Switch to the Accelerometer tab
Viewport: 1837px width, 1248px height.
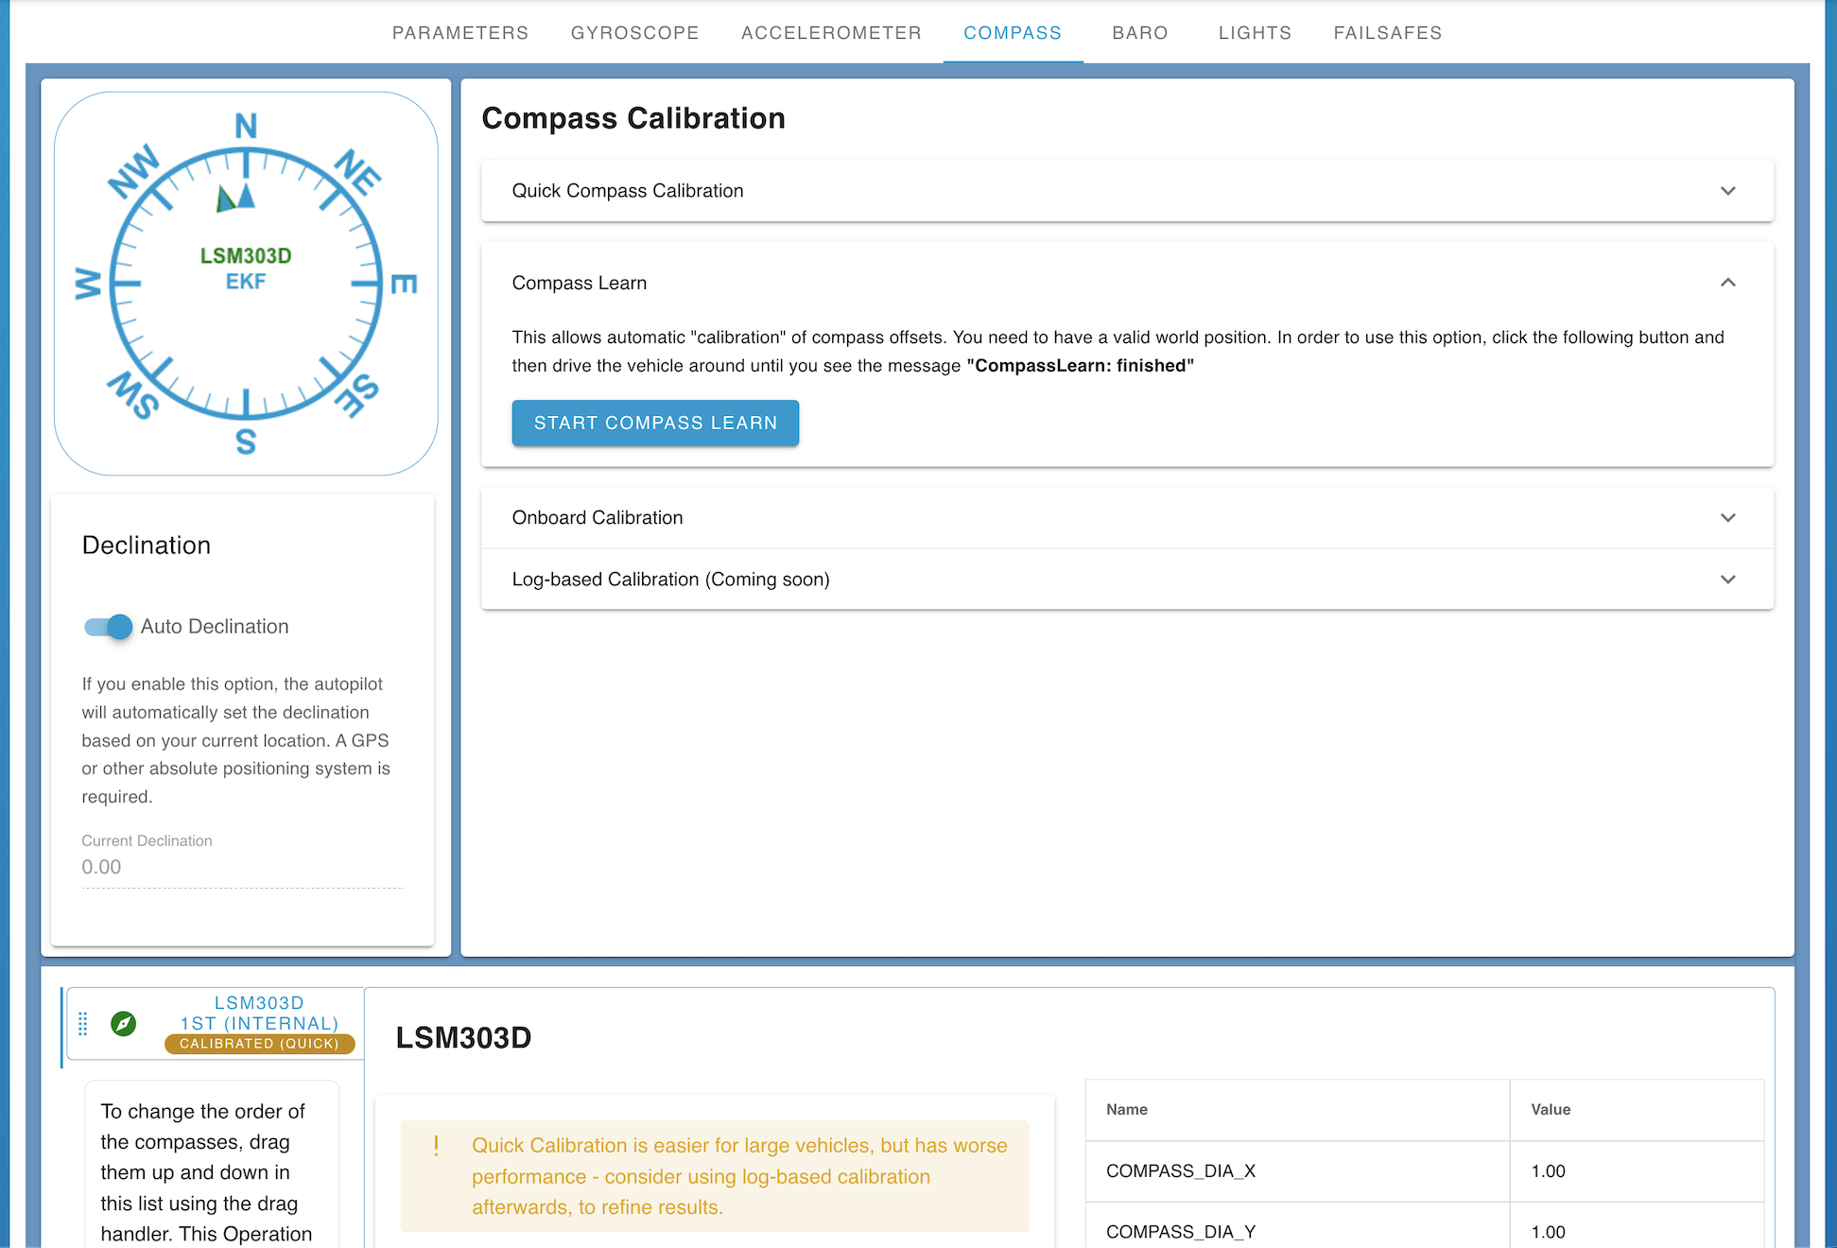click(831, 32)
